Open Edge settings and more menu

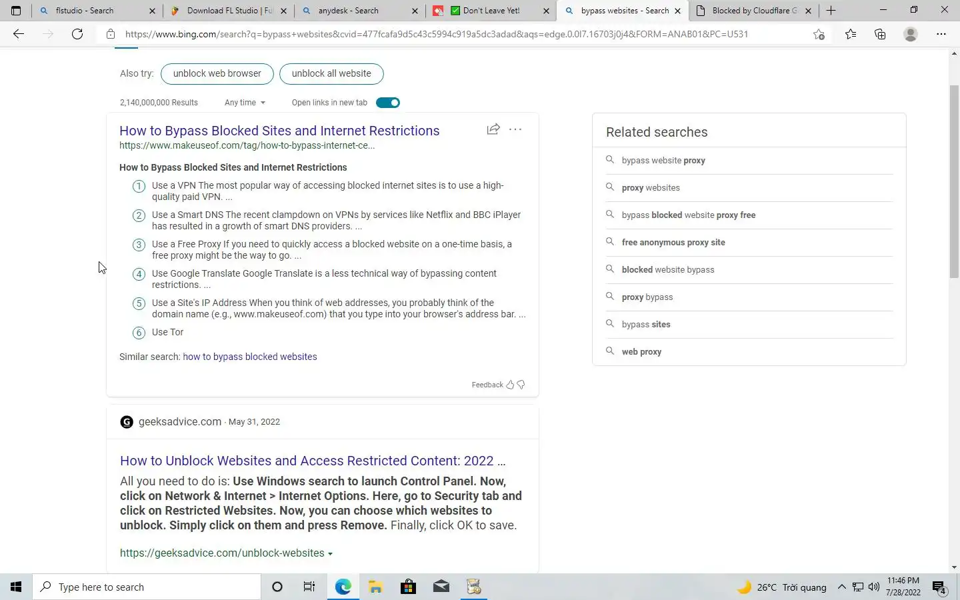[941, 34]
